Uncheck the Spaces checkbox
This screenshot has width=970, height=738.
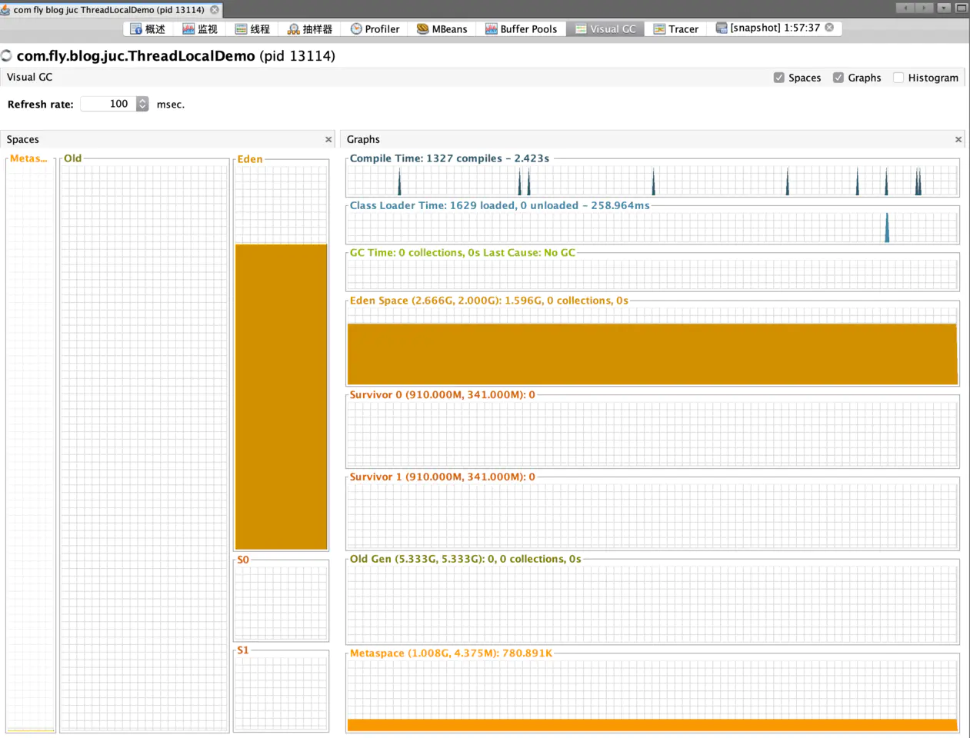coord(778,78)
